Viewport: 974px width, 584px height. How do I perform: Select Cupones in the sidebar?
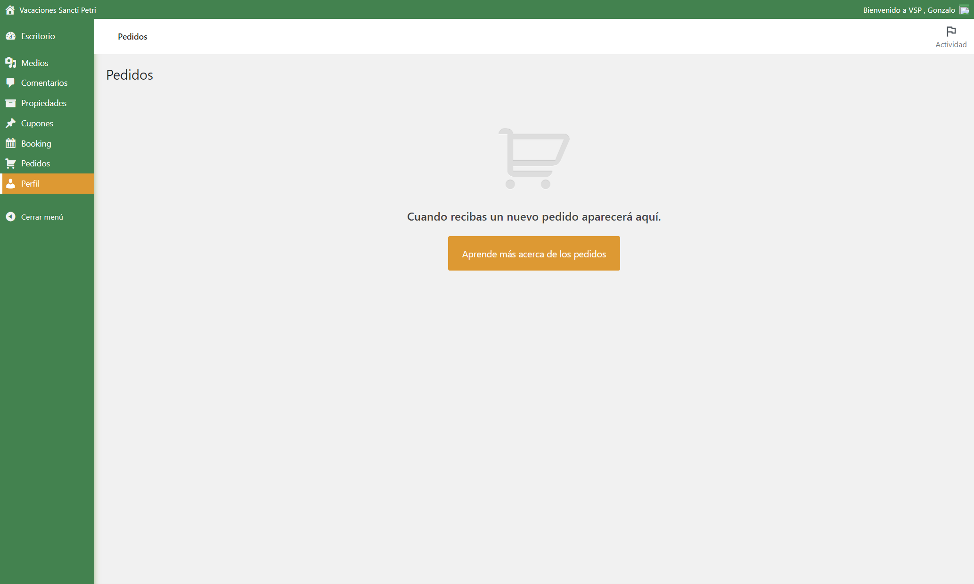click(x=47, y=123)
